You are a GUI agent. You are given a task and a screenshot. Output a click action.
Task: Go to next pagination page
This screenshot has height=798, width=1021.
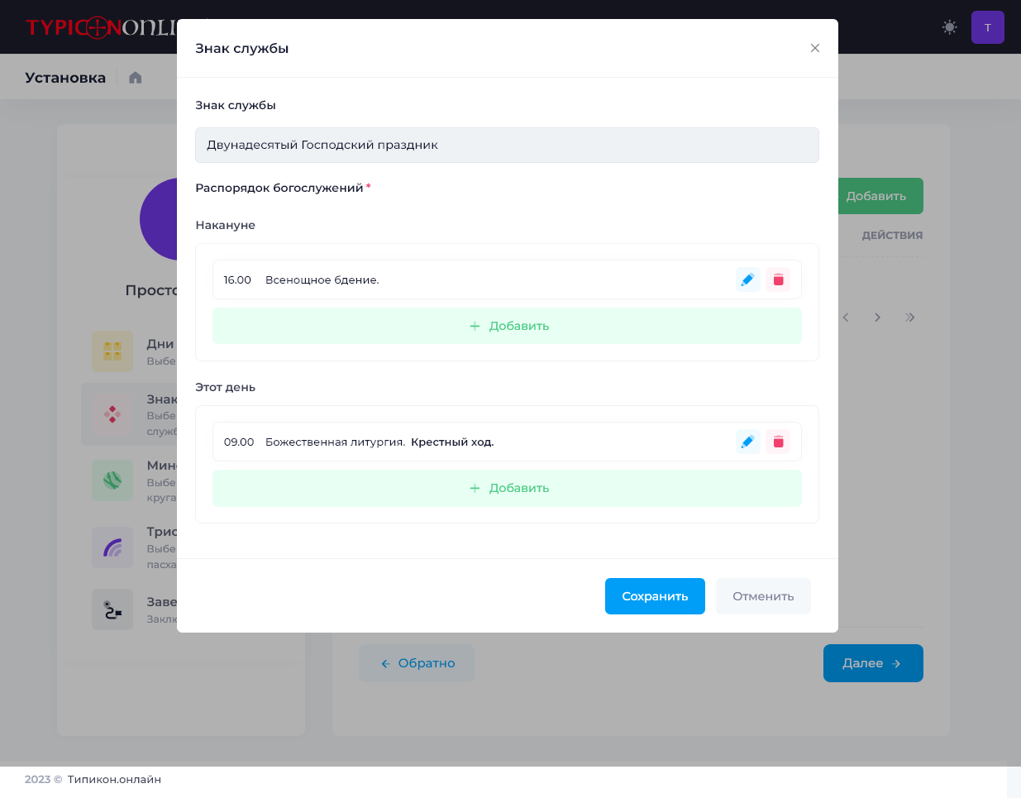pyautogui.click(x=877, y=318)
